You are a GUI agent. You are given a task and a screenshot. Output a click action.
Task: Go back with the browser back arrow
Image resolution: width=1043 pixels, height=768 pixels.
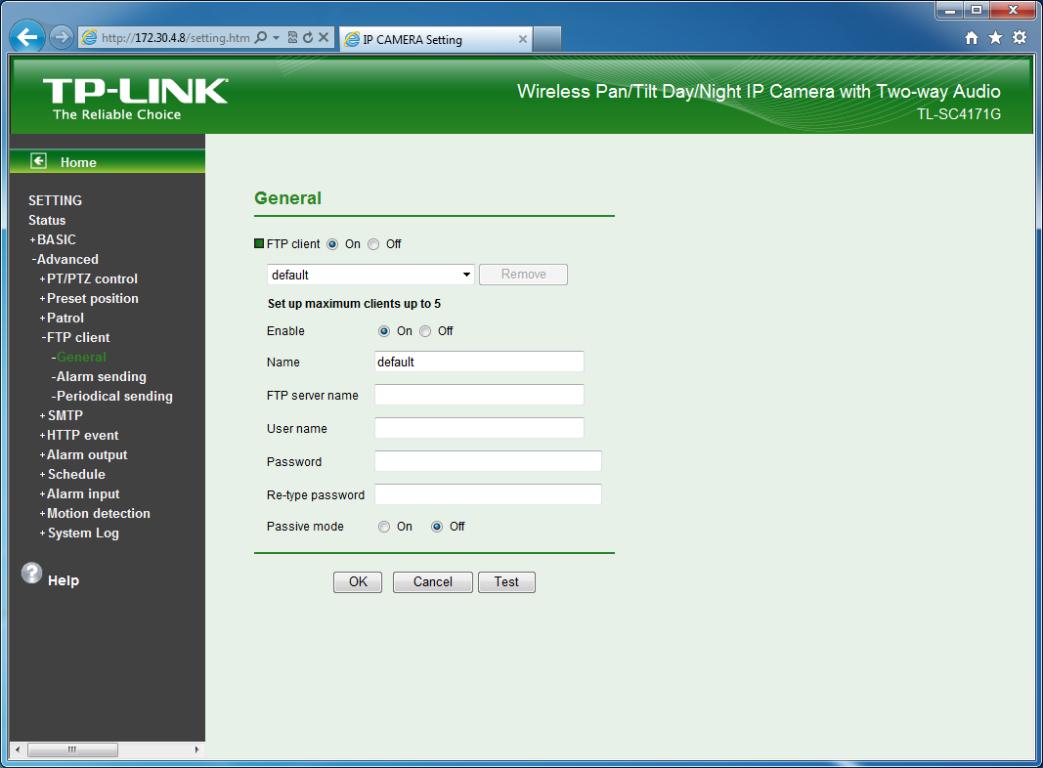[27, 37]
